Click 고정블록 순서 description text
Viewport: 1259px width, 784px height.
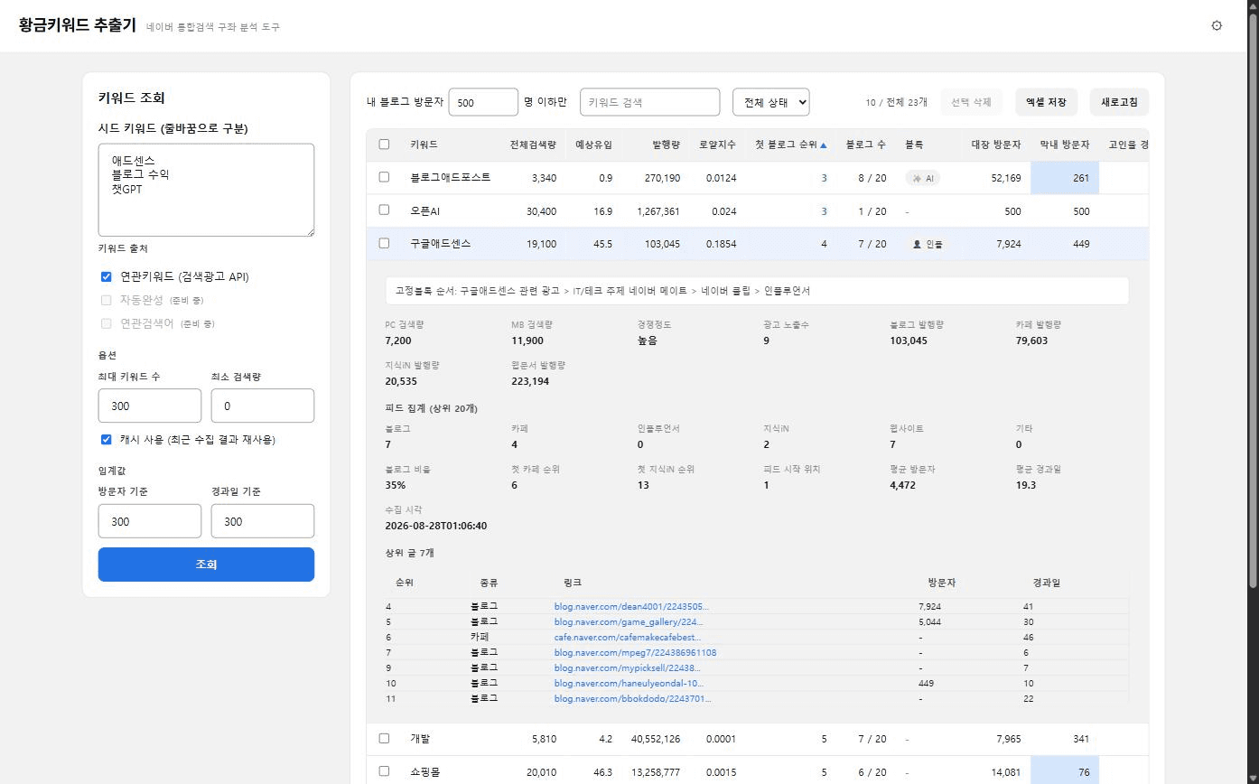coord(602,291)
